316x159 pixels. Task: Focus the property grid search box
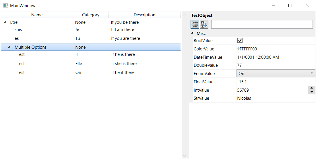click(262, 24)
